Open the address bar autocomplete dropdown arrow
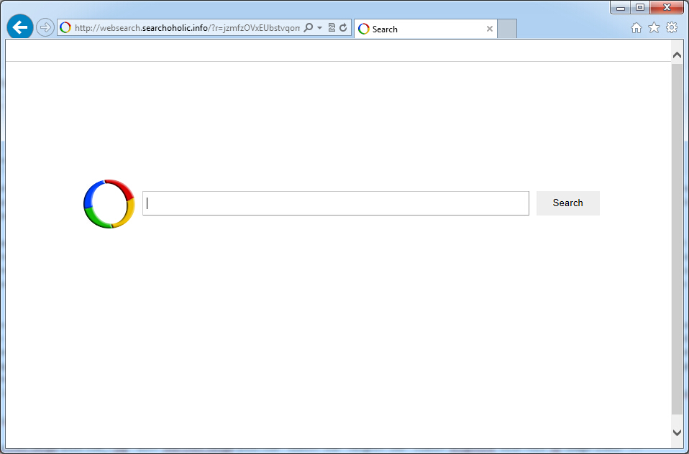 (319, 28)
